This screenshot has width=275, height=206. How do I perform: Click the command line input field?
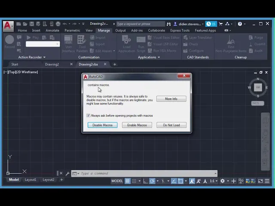(147, 173)
